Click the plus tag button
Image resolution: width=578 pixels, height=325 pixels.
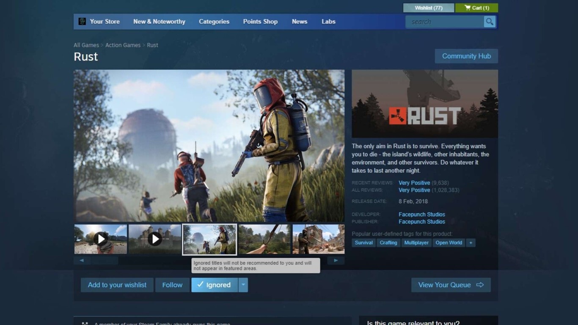(x=471, y=243)
